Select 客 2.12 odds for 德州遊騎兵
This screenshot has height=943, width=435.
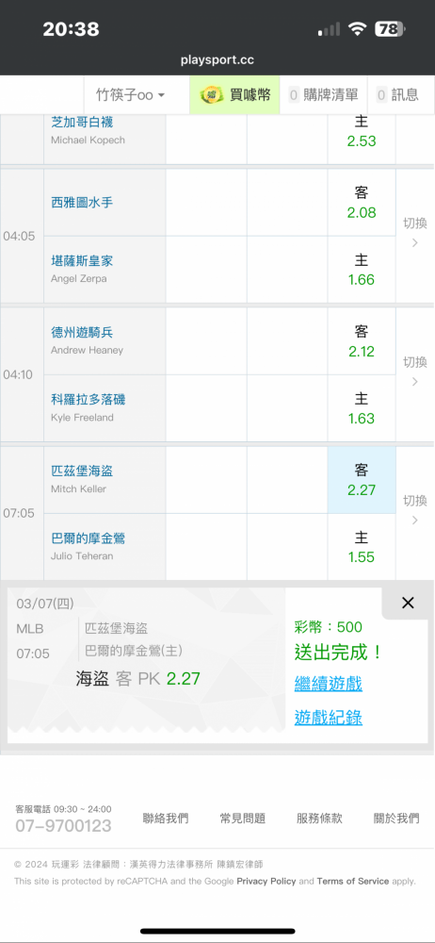point(362,341)
